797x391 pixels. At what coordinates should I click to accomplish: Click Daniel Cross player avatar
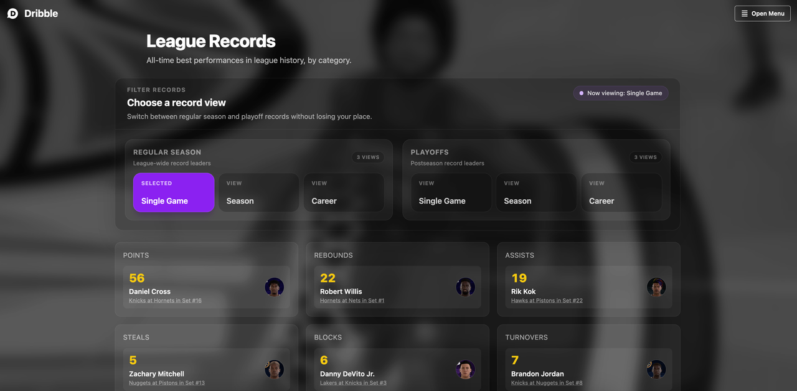pos(275,287)
